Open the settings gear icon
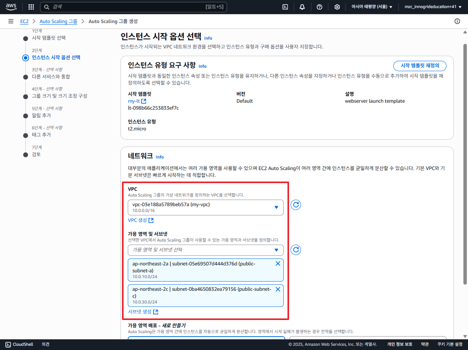The height and width of the screenshot is (350, 468). (x=337, y=7)
